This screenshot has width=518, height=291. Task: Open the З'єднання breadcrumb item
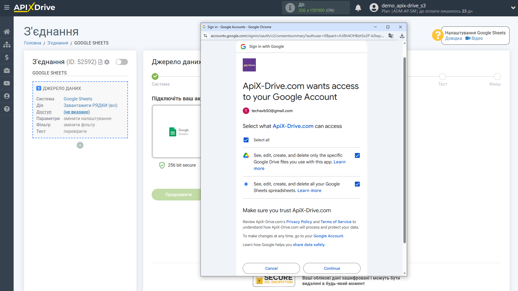click(58, 43)
